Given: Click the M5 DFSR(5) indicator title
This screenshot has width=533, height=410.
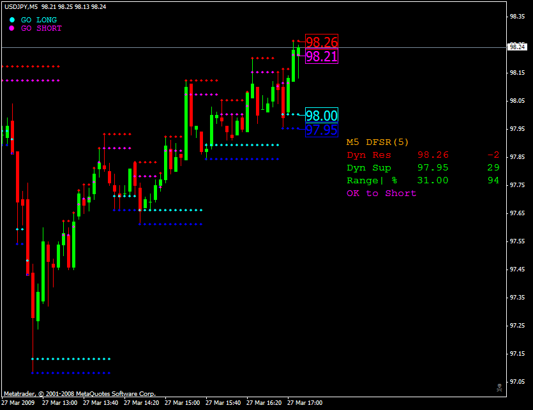Looking at the screenshot, I should pyautogui.click(x=377, y=142).
